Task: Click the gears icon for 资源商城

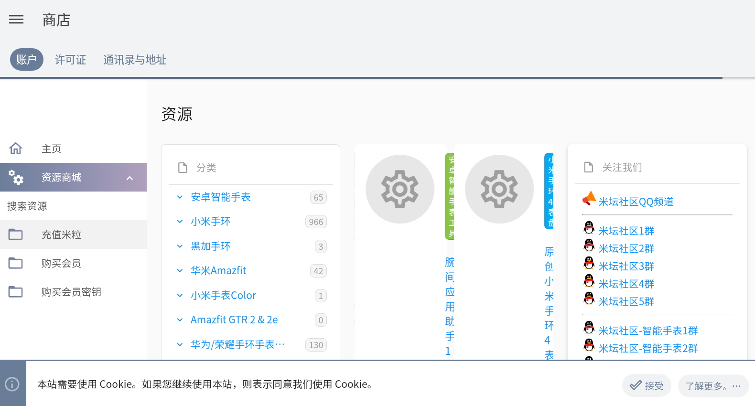Action: [x=16, y=177]
